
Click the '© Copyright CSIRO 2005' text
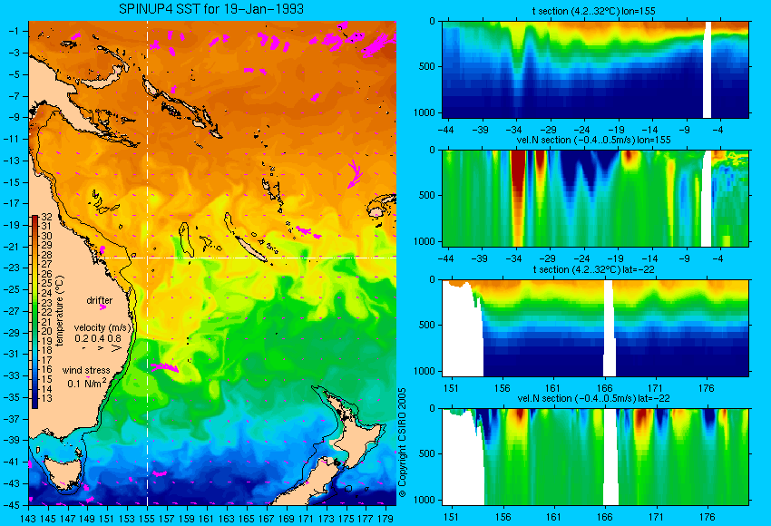point(402,442)
